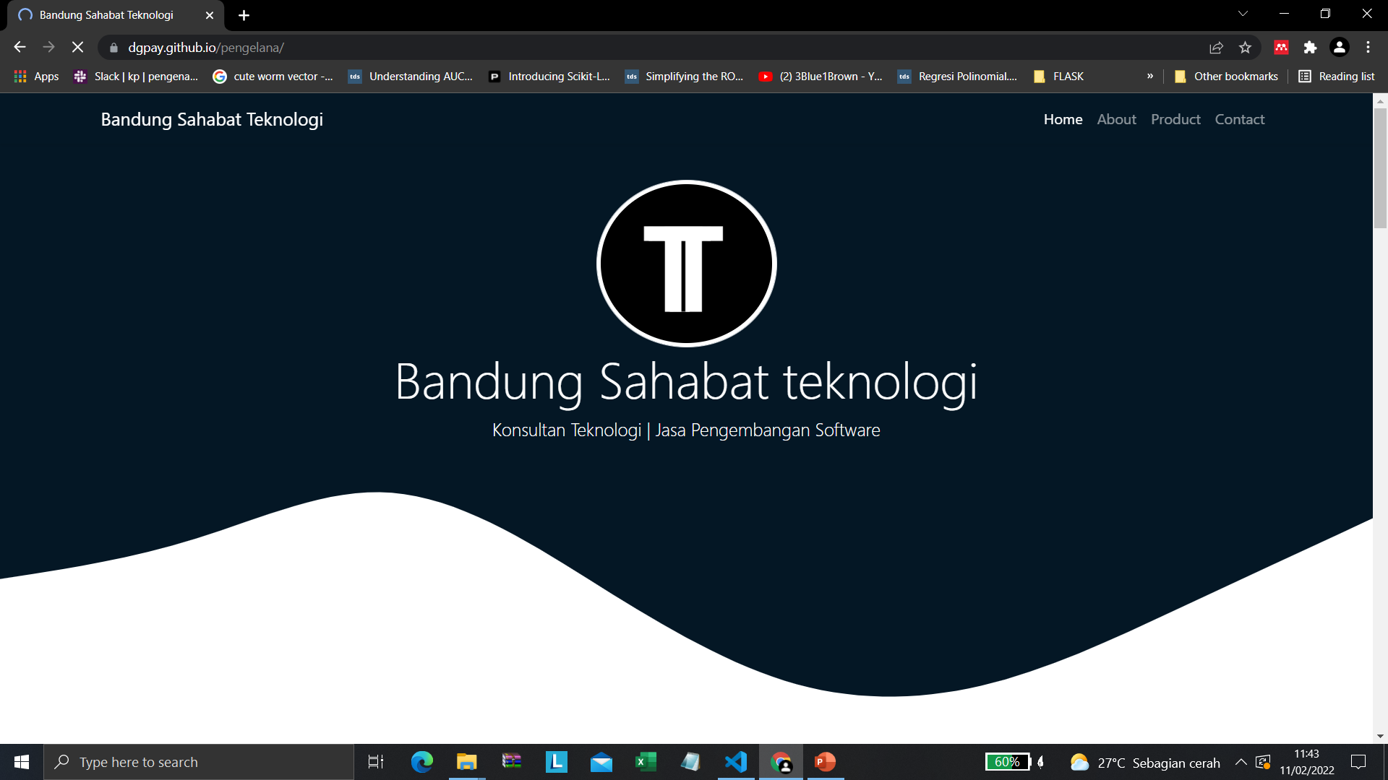This screenshot has width=1388, height=780.
Task: Select Product in site navigation
Action: (1175, 120)
